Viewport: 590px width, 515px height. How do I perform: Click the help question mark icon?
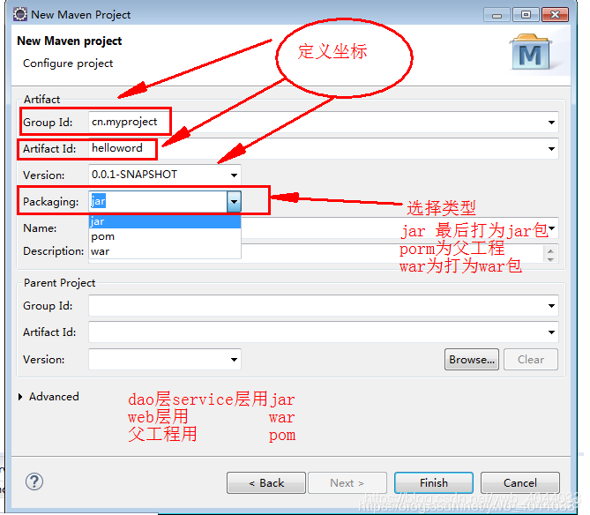(34, 481)
